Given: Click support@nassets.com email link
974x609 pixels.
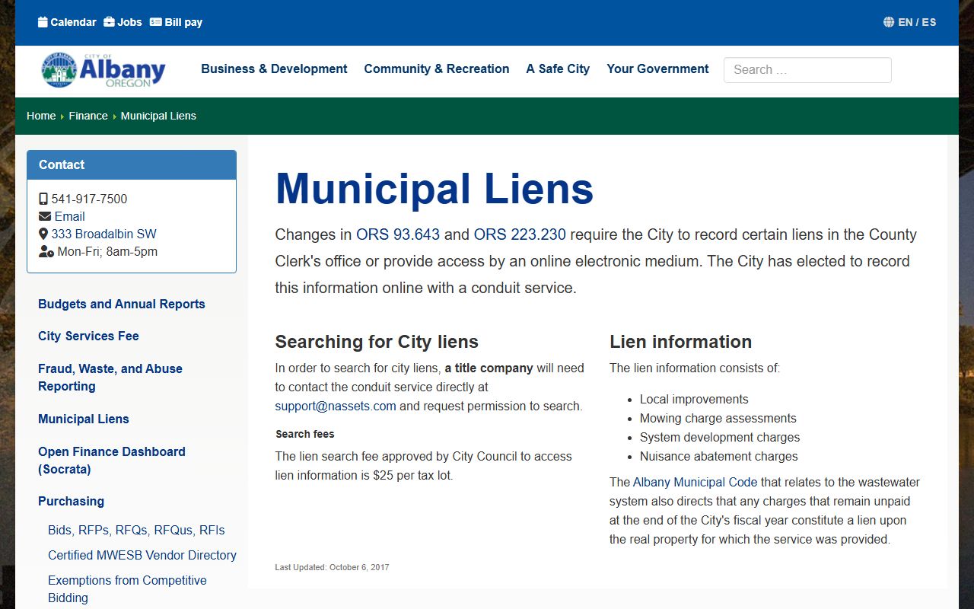Looking at the screenshot, I should 336,406.
